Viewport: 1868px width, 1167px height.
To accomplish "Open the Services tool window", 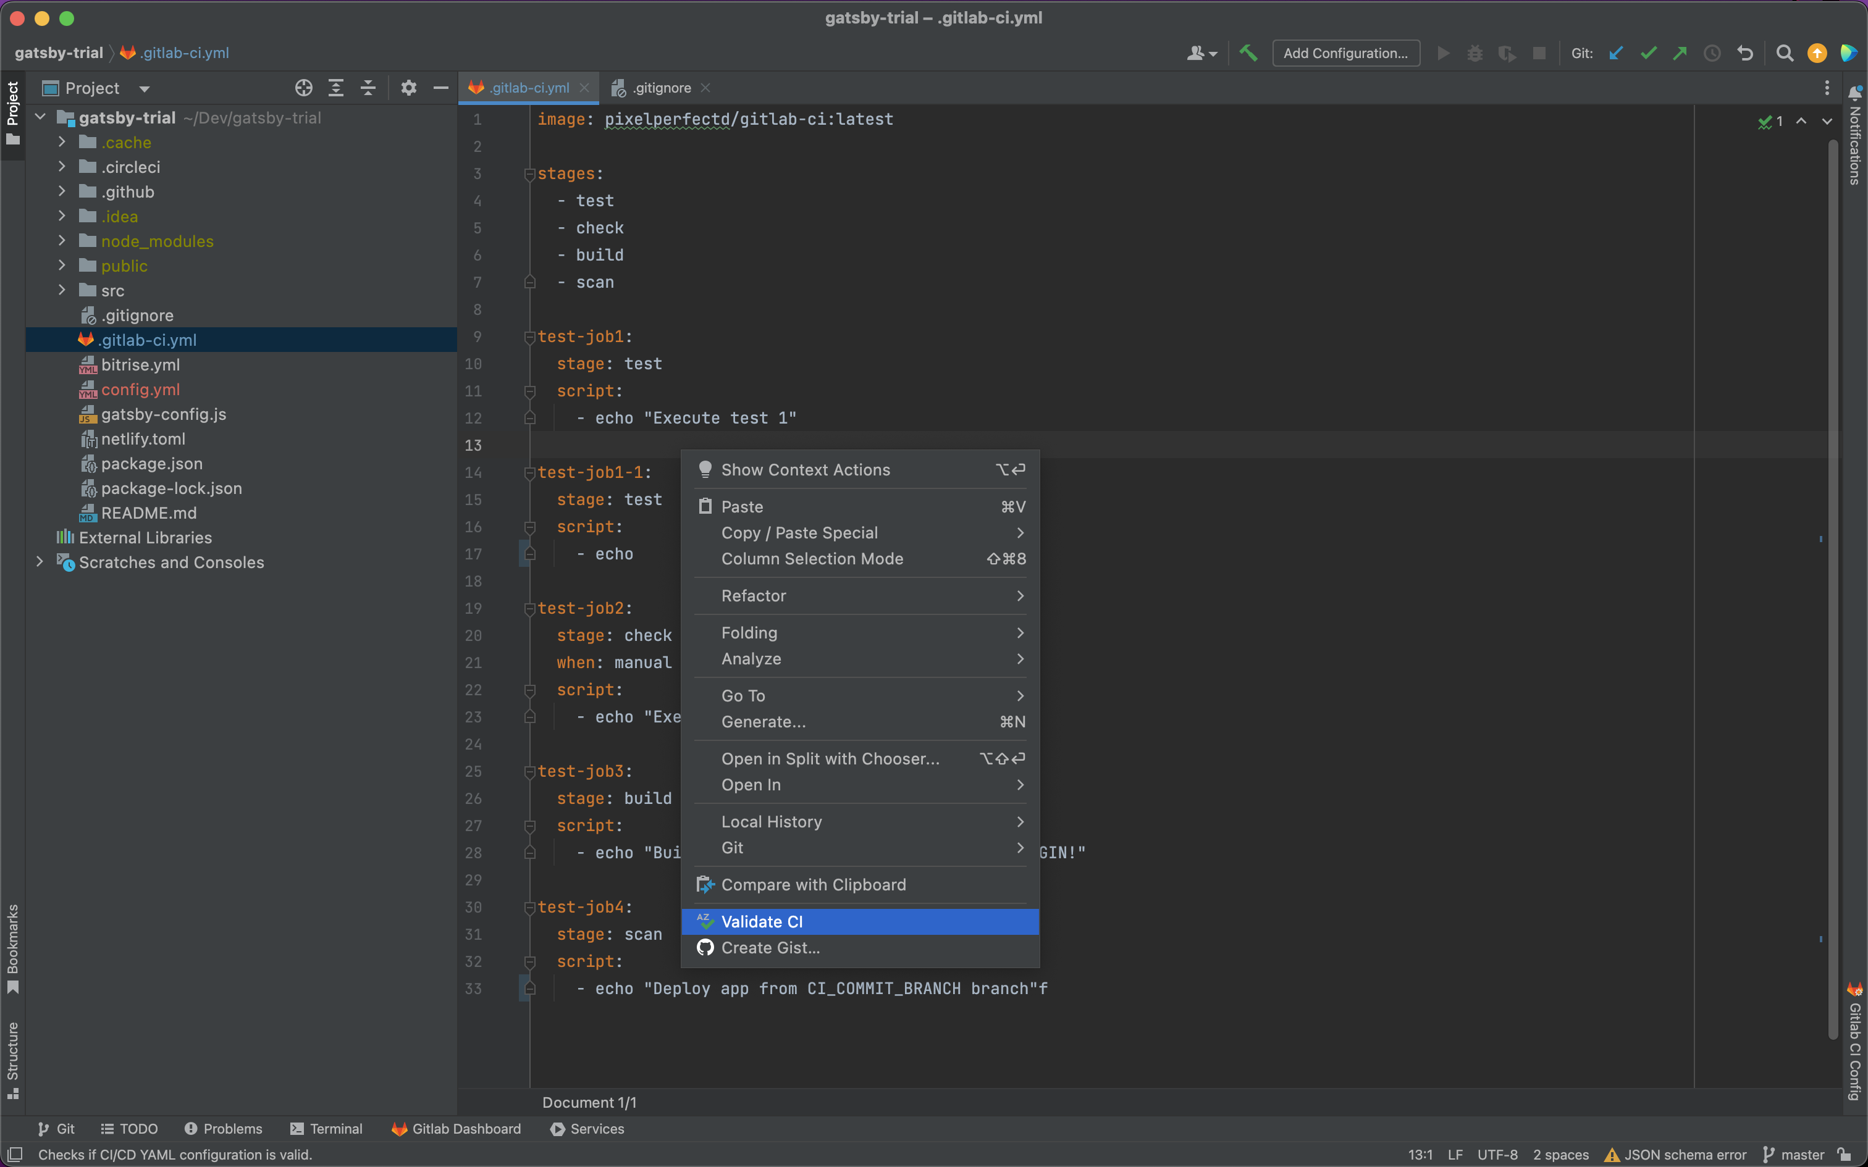I will coord(587,1129).
